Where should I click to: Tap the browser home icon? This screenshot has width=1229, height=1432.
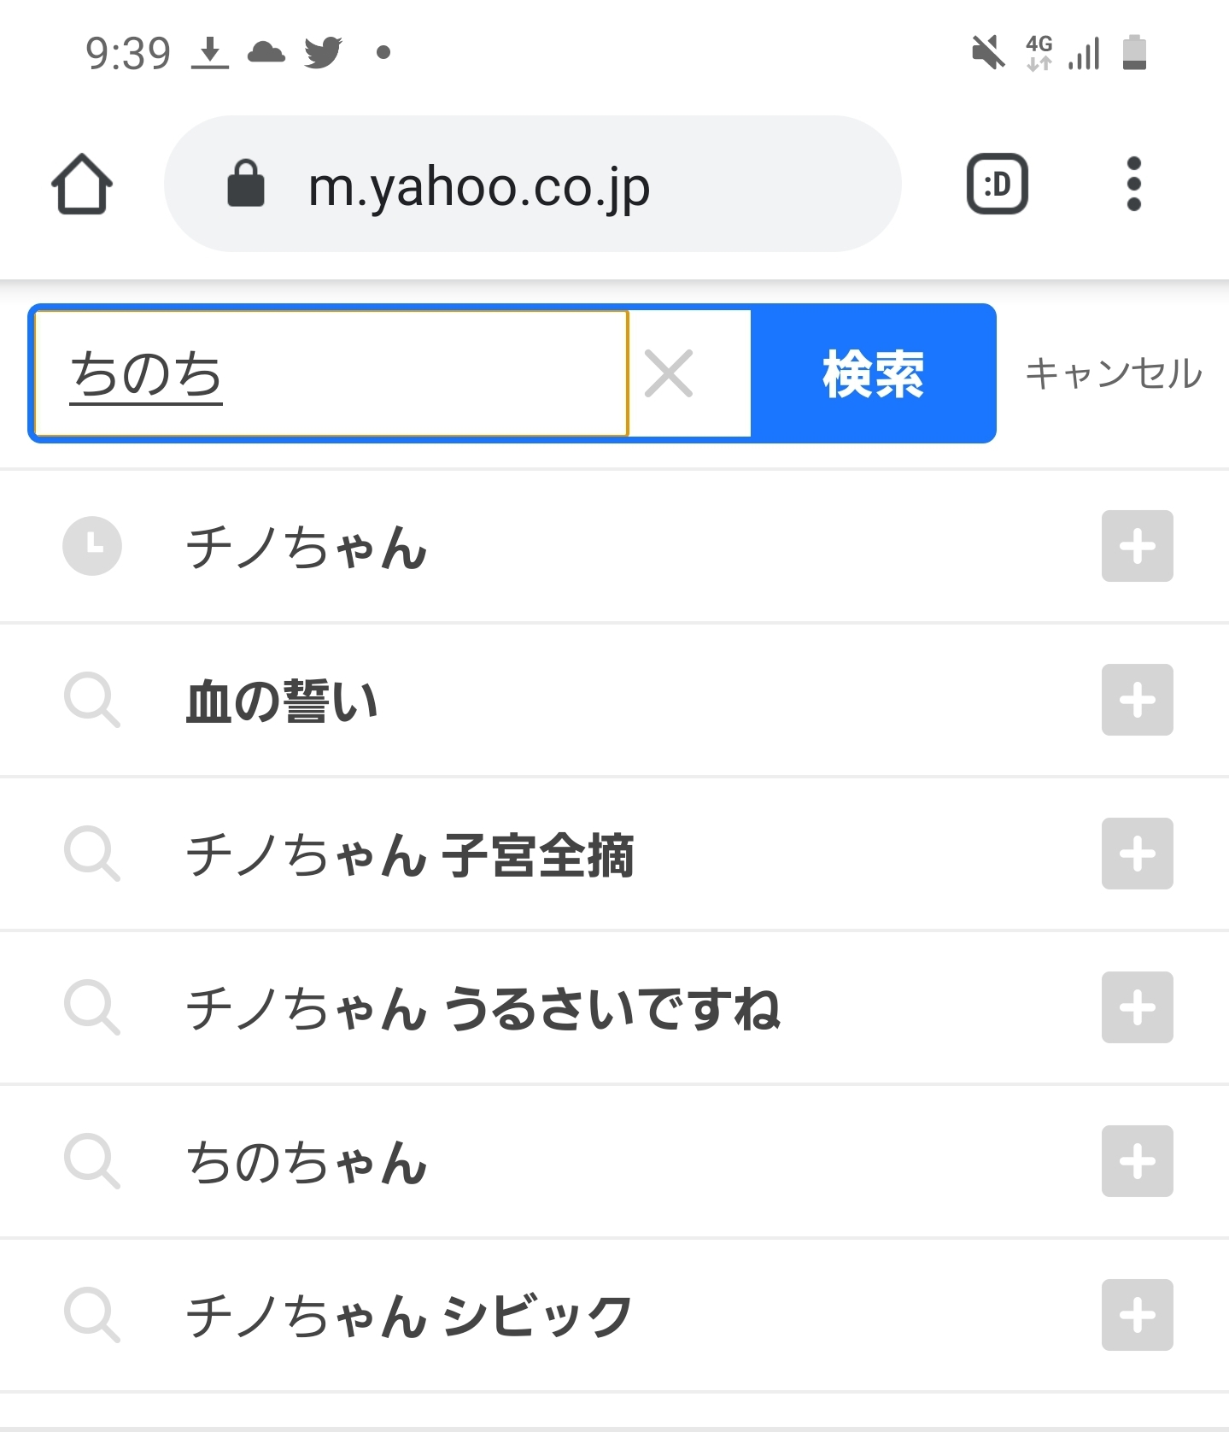(82, 184)
